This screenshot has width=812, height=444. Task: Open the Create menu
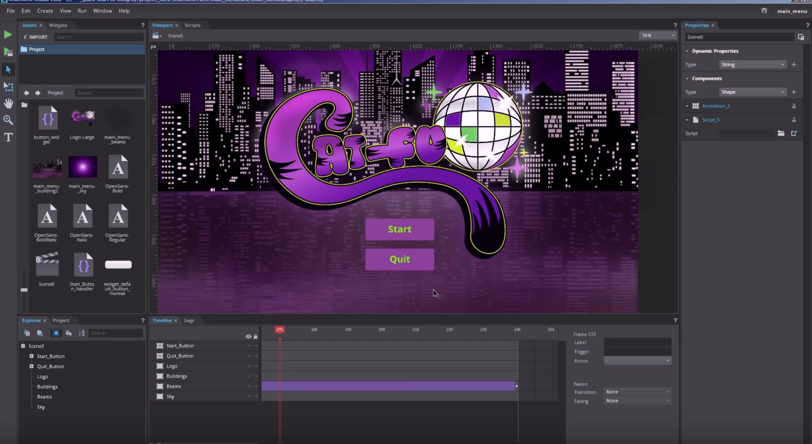(45, 11)
